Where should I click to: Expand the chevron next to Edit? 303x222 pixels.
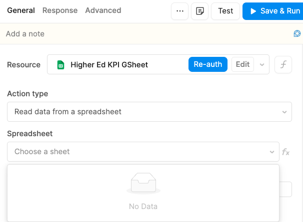262,65
